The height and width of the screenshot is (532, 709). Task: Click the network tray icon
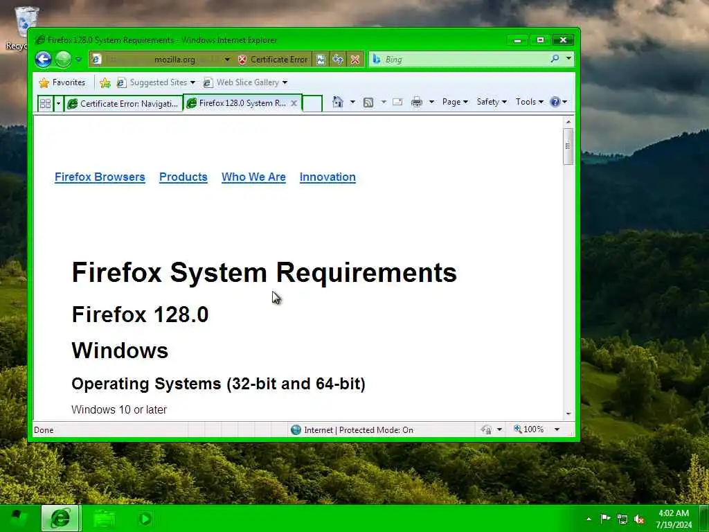coord(622,520)
